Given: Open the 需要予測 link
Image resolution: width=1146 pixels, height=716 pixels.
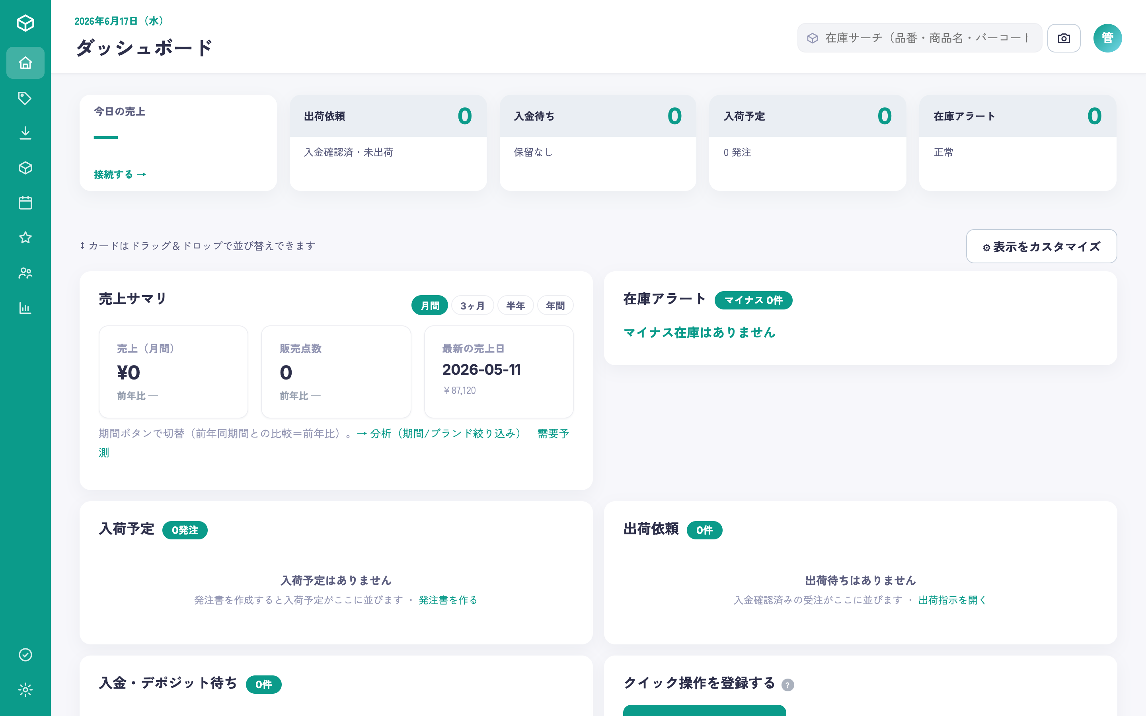Looking at the screenshot, I should [x=553, y=433].
